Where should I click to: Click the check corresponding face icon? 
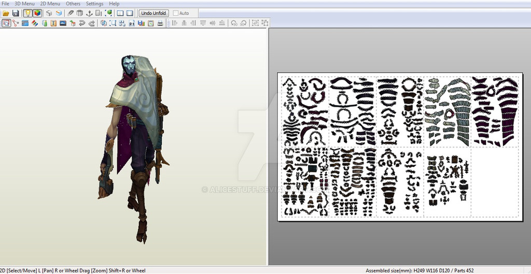click(104, 23)
